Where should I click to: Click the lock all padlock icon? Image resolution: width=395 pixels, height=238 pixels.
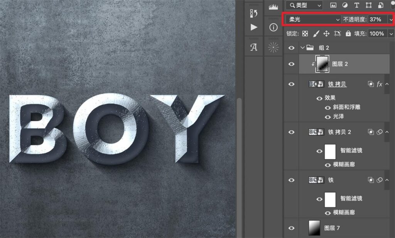click(348, 33)
